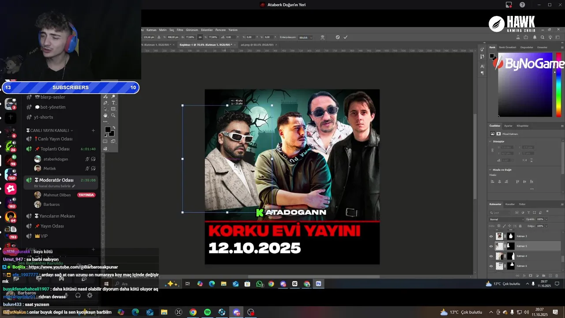The height and width of the screenshot is (318, 565).
Task: Switch to the Kanallar panel tab
Action: pyautogui.click(x=510, y=204)
